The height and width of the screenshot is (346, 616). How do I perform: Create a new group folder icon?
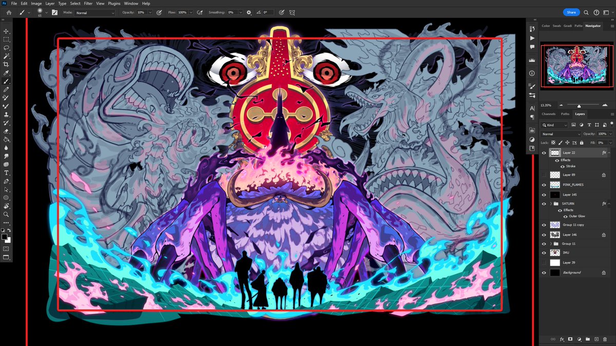point(588,339)
